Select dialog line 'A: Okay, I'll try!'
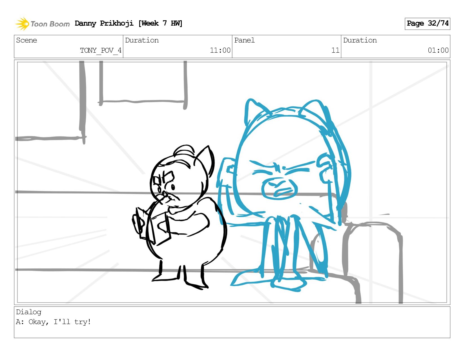The image size is (465, 359). [x=53, y=322]
